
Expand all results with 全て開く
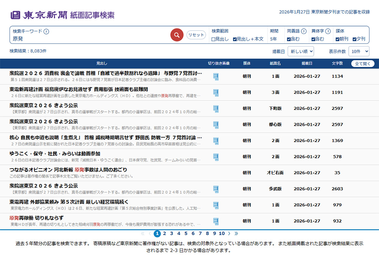[x=363, y=63]
